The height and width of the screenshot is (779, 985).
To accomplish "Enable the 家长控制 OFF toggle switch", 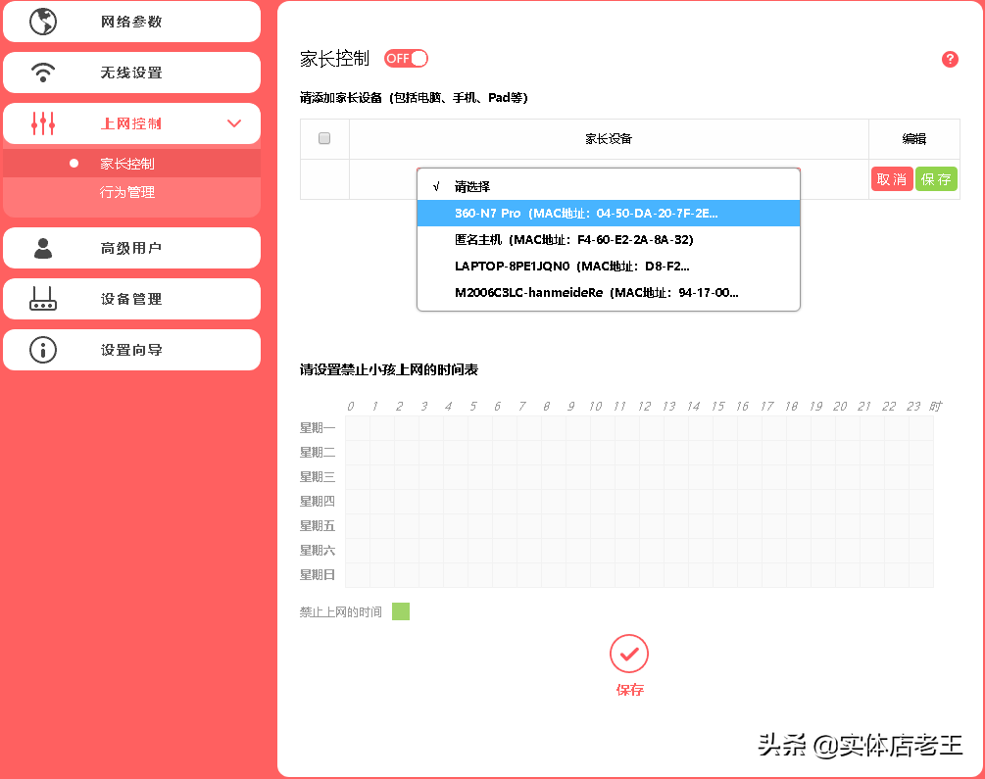I will click(x=406, y=58).
